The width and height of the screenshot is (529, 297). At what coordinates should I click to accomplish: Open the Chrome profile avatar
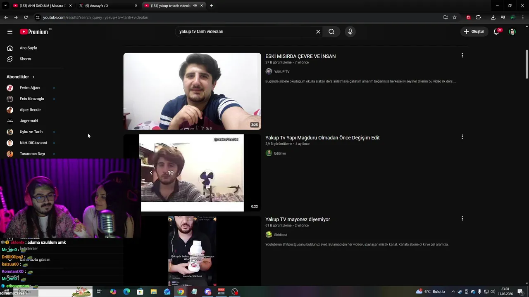(x=513, y=17)
